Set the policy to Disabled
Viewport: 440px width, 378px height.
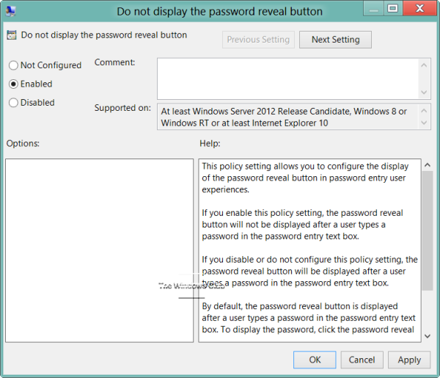coord(14,103)
